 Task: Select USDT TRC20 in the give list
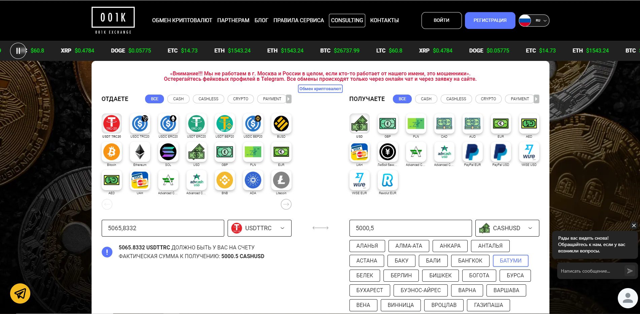(111, 124)
